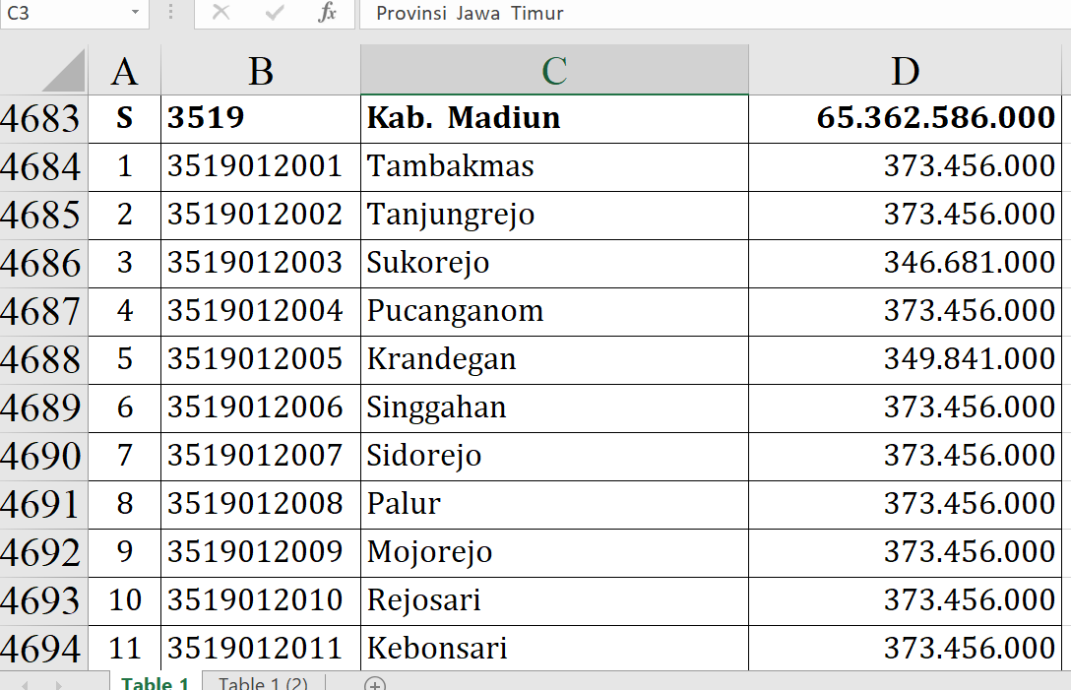
Task: Select column C header
Action: 554,71
